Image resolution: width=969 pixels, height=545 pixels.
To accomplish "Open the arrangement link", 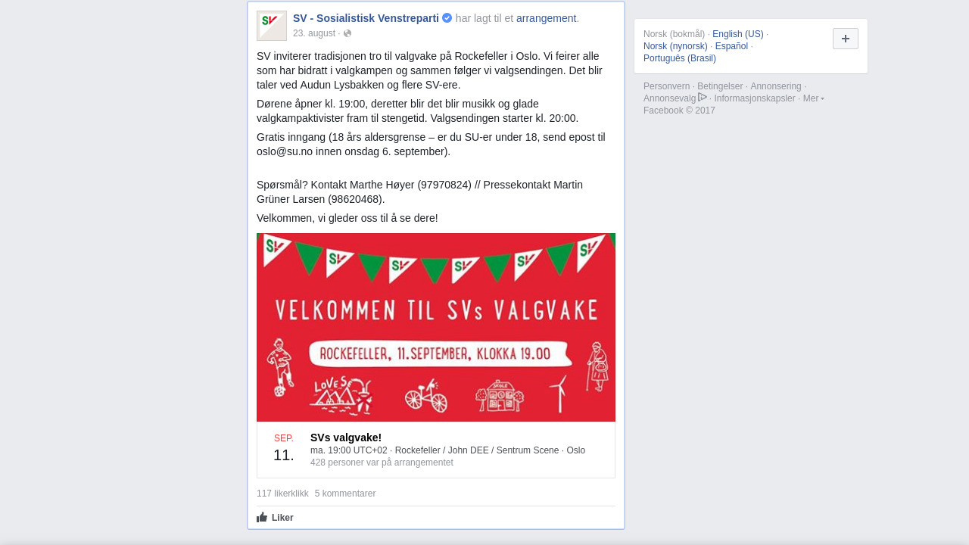I will coord(546,18).
